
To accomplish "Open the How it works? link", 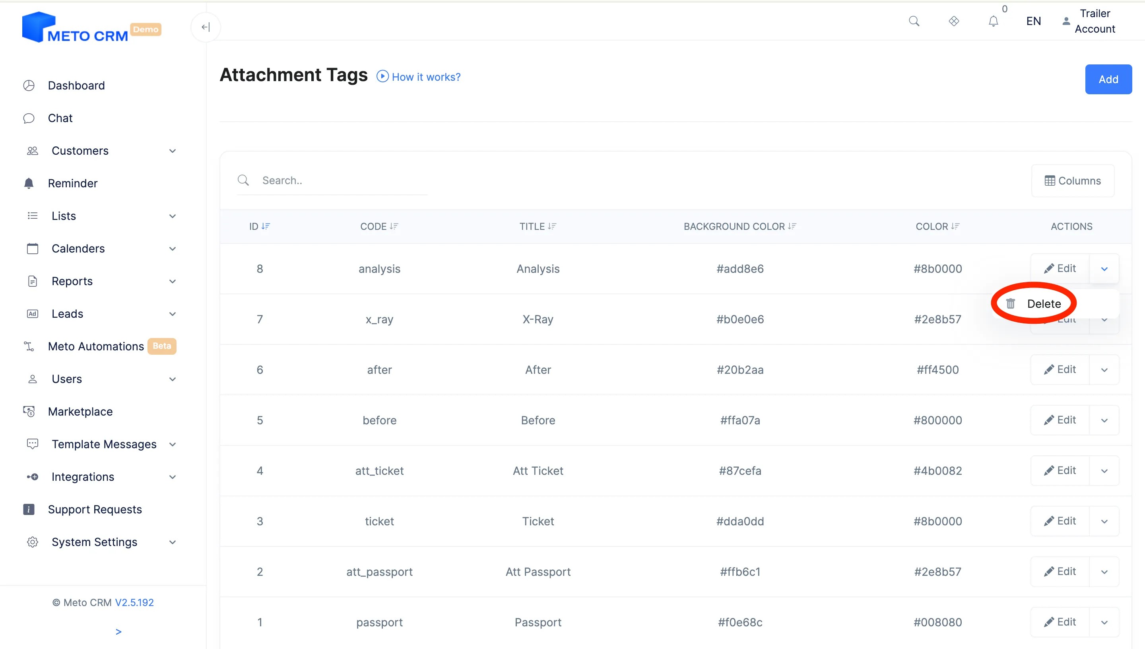I will coord(418,77).
